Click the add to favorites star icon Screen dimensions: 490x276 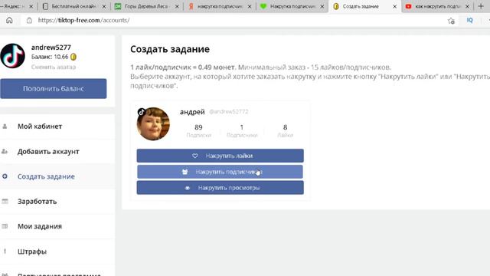click(451, 21)
